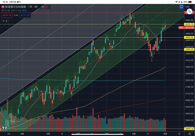
Task: Tap the S&P 500 symbol logo
Action: (x=3, y=6)
